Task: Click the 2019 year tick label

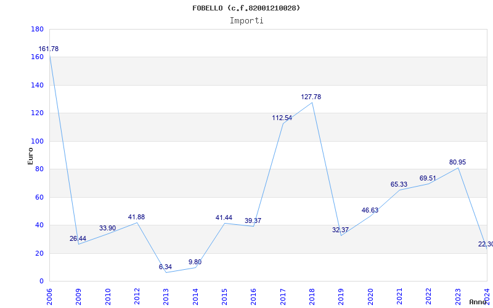Action: 341,297
